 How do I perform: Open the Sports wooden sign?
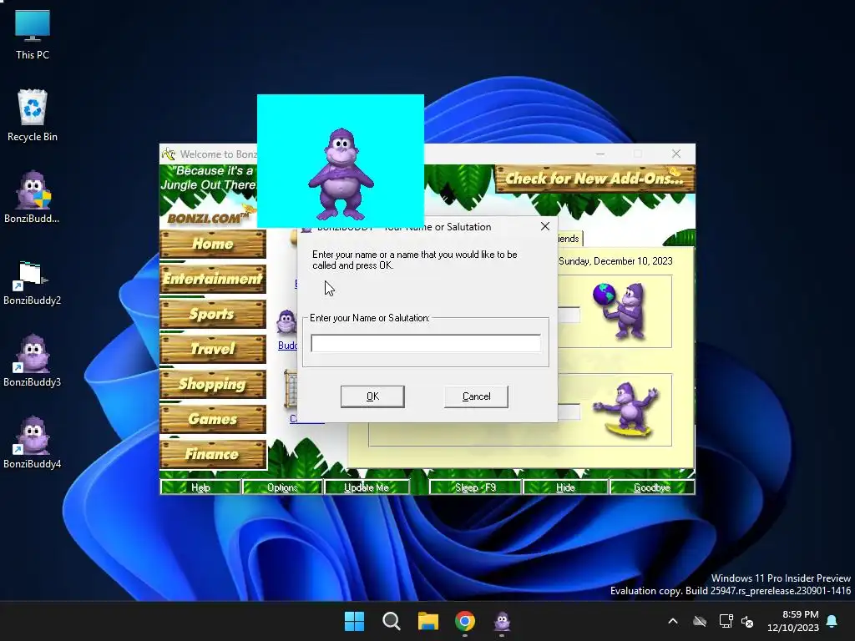[213, 314]
